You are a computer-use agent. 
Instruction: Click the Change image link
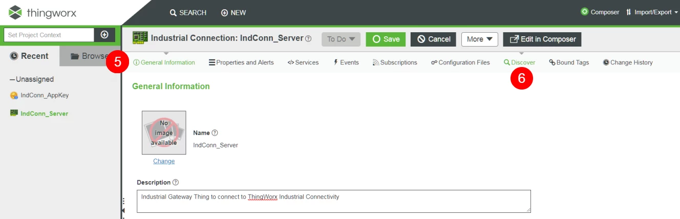164,161
